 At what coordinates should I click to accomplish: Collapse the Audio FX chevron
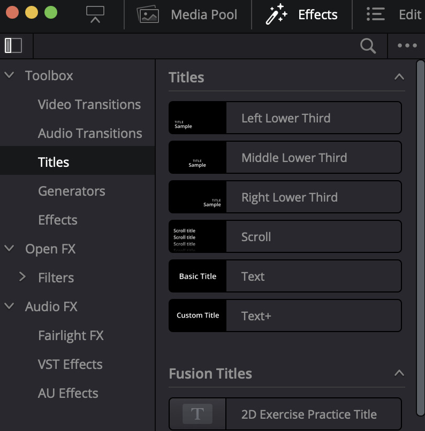coord(9,306)
